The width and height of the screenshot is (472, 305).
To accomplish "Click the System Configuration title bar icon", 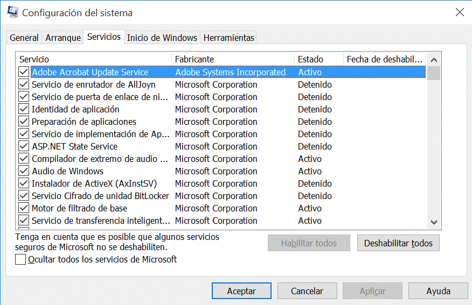I will coord(12,12).
